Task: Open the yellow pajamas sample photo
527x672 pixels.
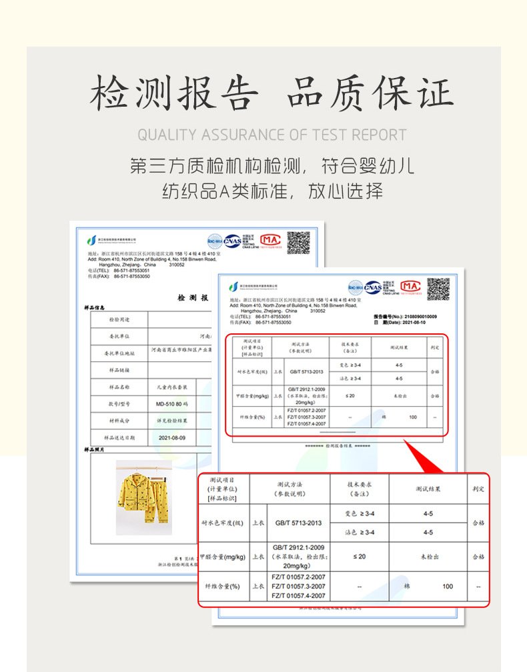Action: [143, 497]
